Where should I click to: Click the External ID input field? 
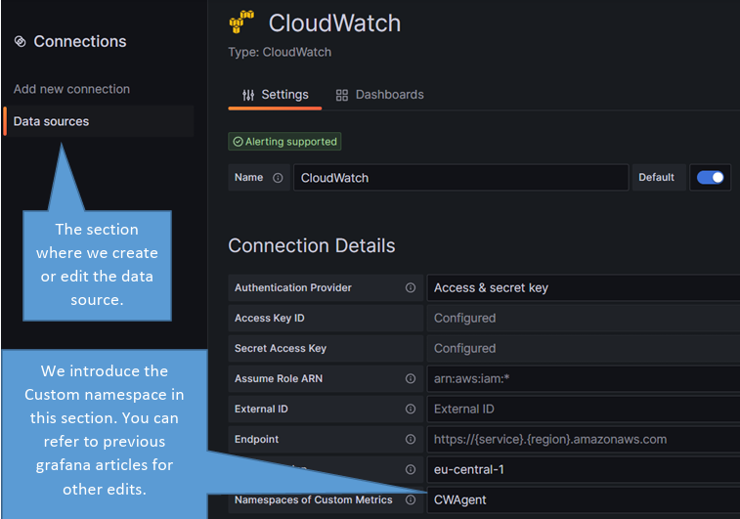[x=584, y=410]
